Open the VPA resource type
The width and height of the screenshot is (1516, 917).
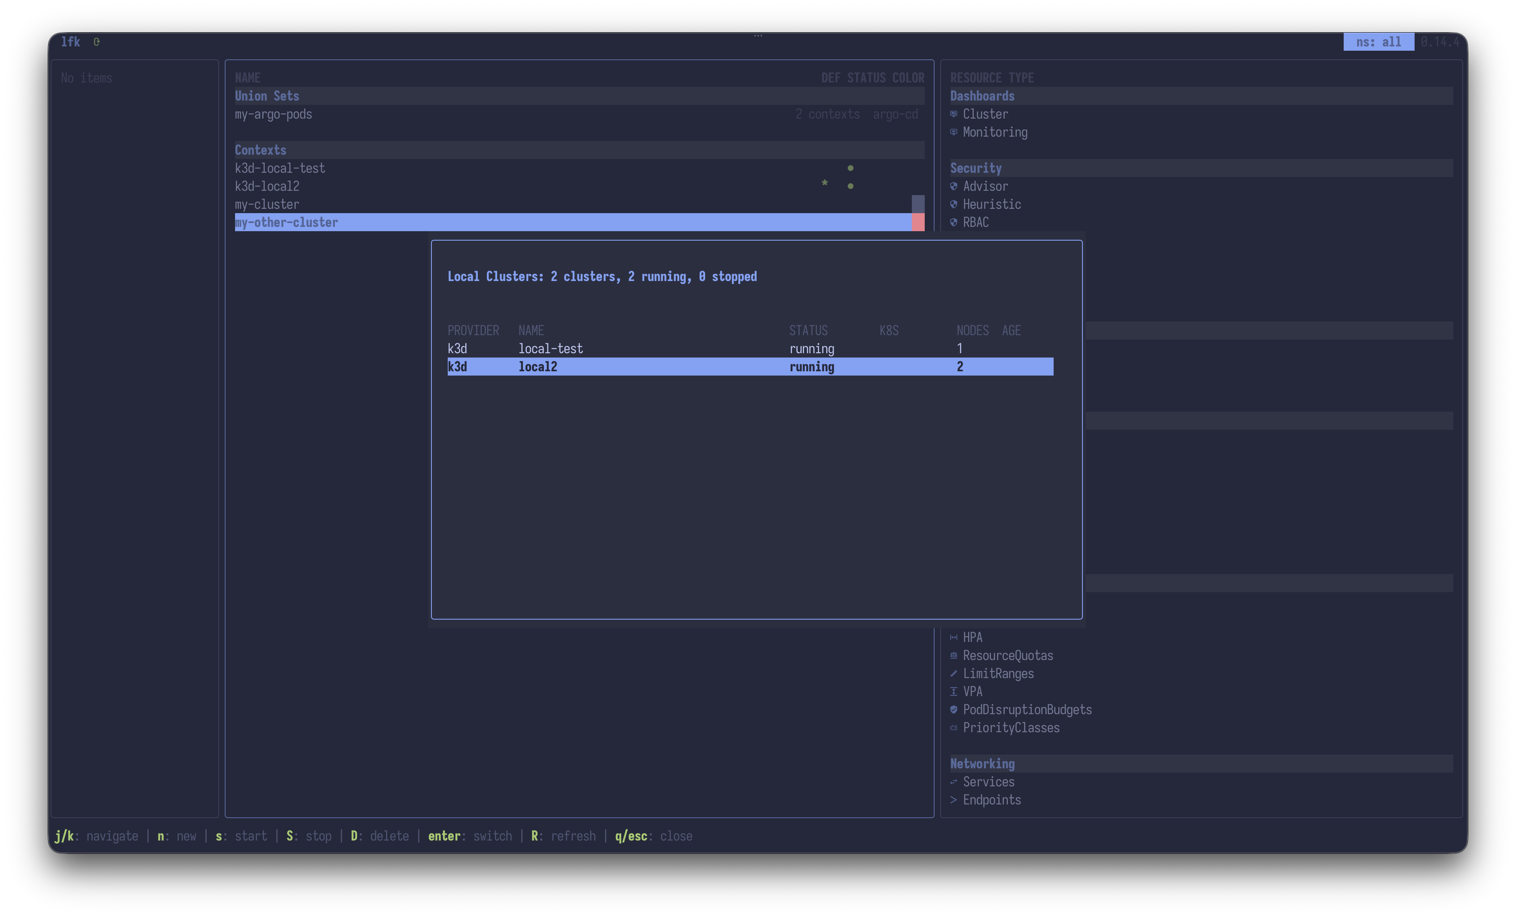[972, 691]
